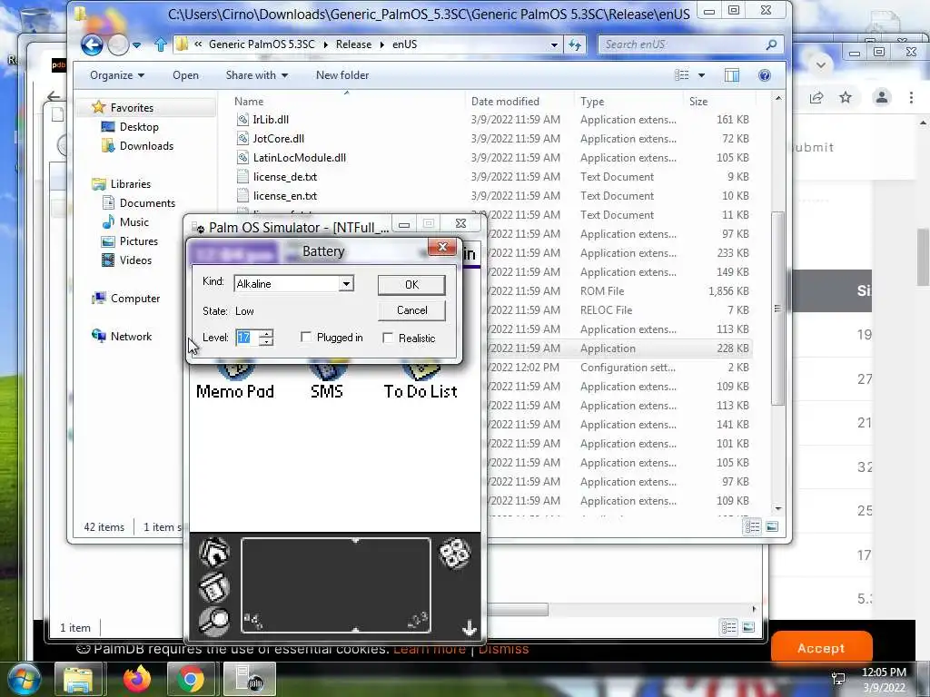The image size is (930, 697).
Task: Increase battery Level with up spinner
Action: click(x=267, y=334)
